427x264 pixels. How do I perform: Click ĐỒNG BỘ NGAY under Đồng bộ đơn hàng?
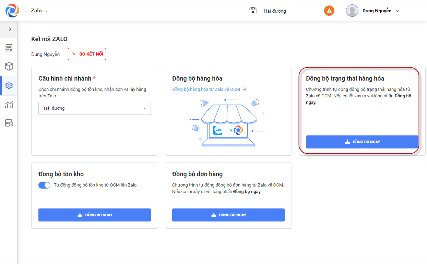pyautogui.click(x=228, y=215)
